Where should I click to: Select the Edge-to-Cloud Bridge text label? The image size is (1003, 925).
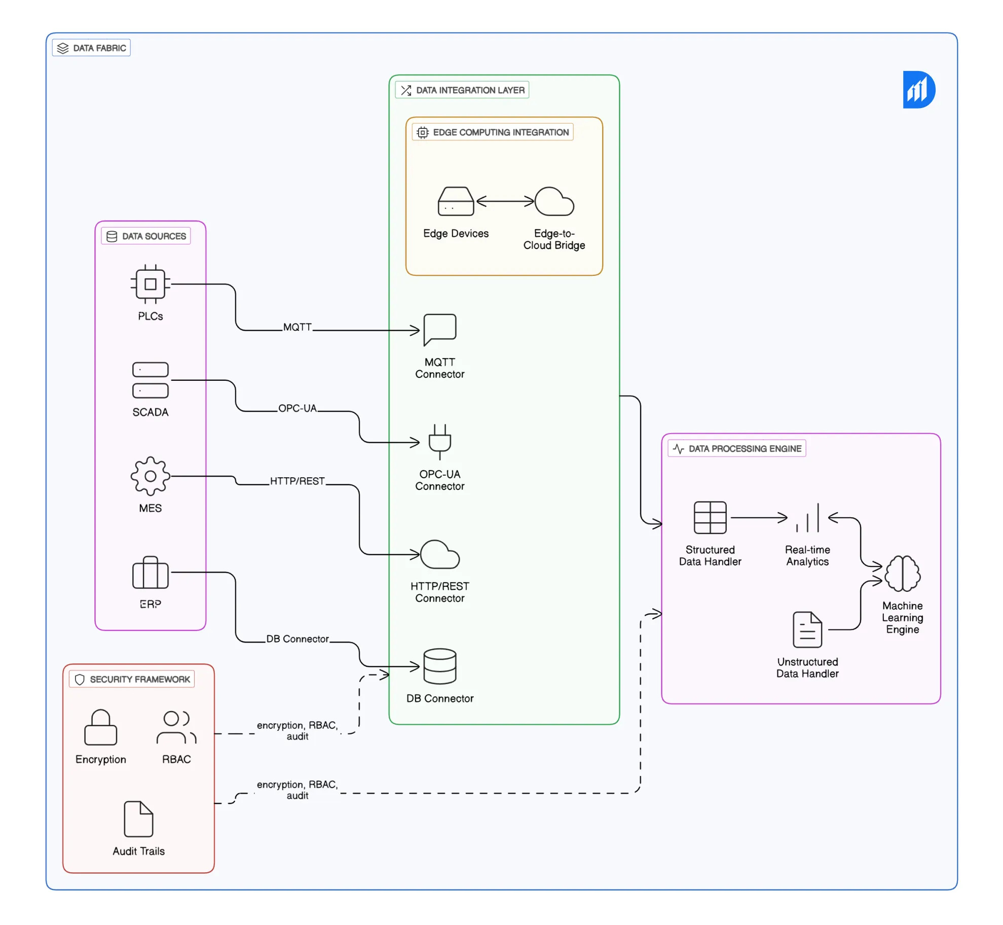(553, 239)
